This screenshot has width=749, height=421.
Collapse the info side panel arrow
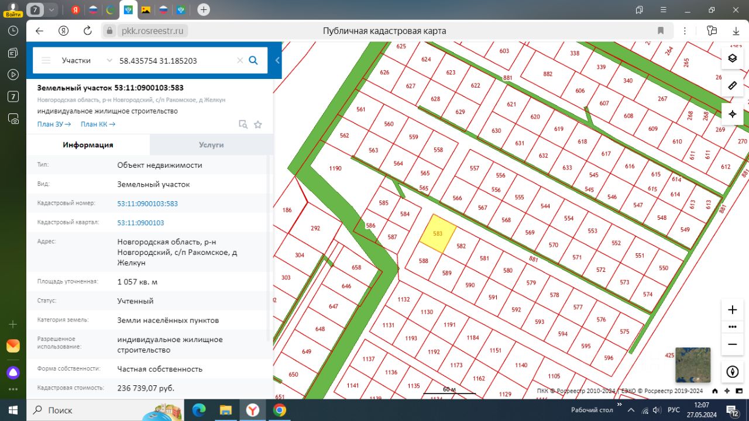click(277, 60)
